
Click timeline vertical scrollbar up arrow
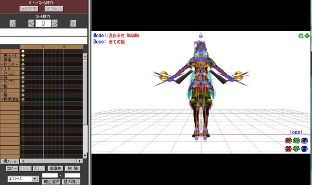pyautogui.click(x=85, y=56)
